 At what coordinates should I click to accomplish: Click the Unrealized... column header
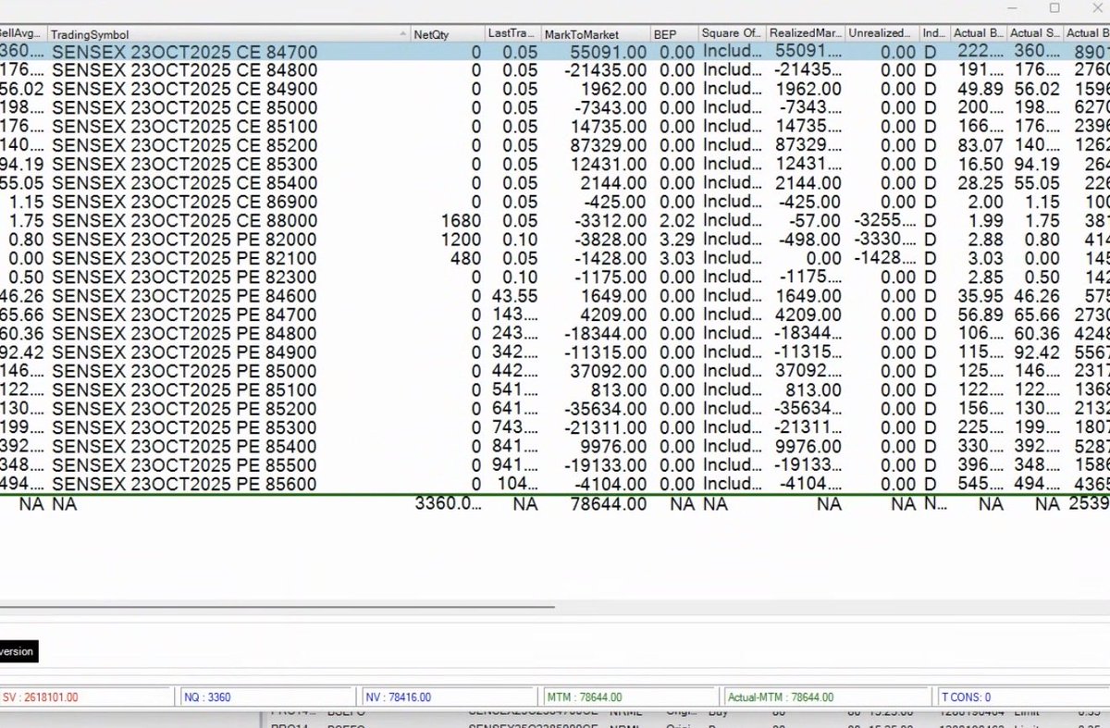point(882,33)
